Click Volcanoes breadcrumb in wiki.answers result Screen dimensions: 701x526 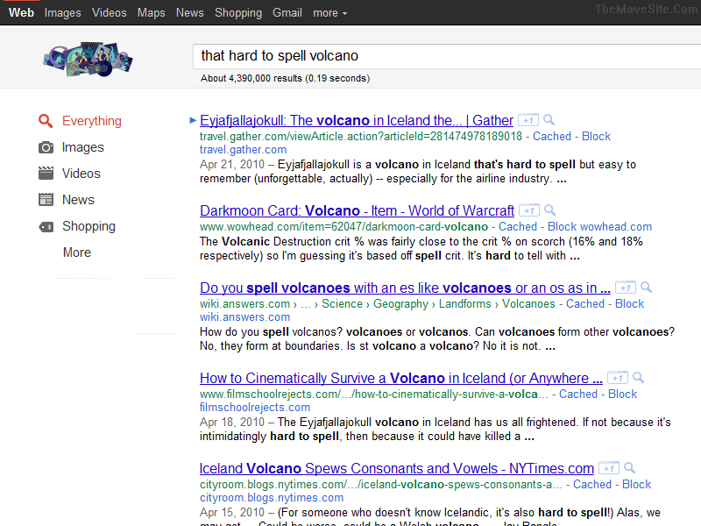[x=528, y=303]
